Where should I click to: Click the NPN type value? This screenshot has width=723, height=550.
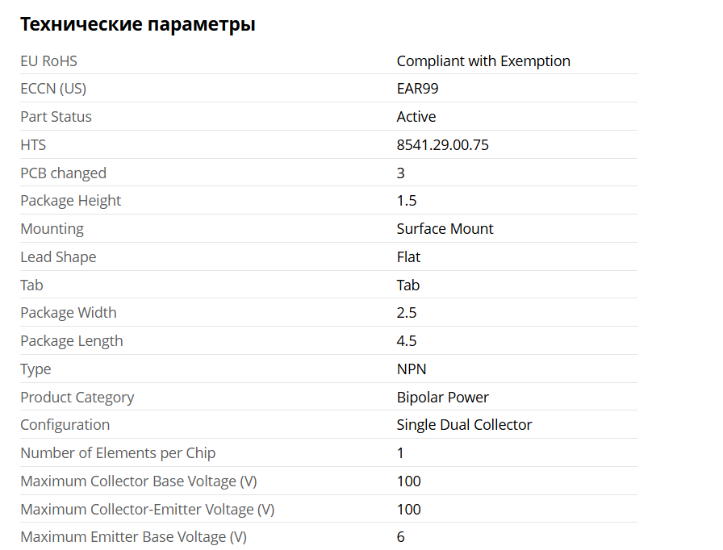(x=411, y=369)
